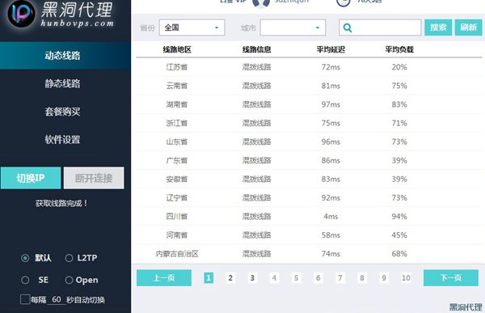Go to page 10
The image size is (485, 313).
[x=406, y=277]
